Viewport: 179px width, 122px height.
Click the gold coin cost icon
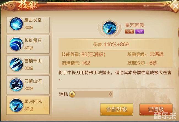tap(72, 94)
